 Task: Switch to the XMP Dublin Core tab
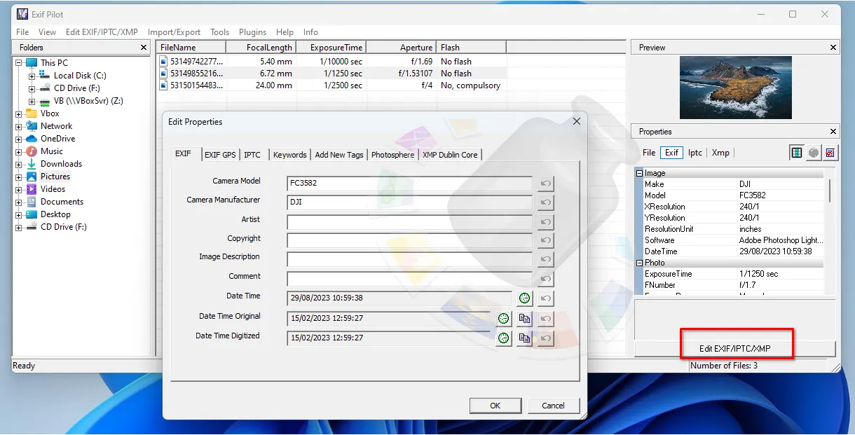(450, 155)
